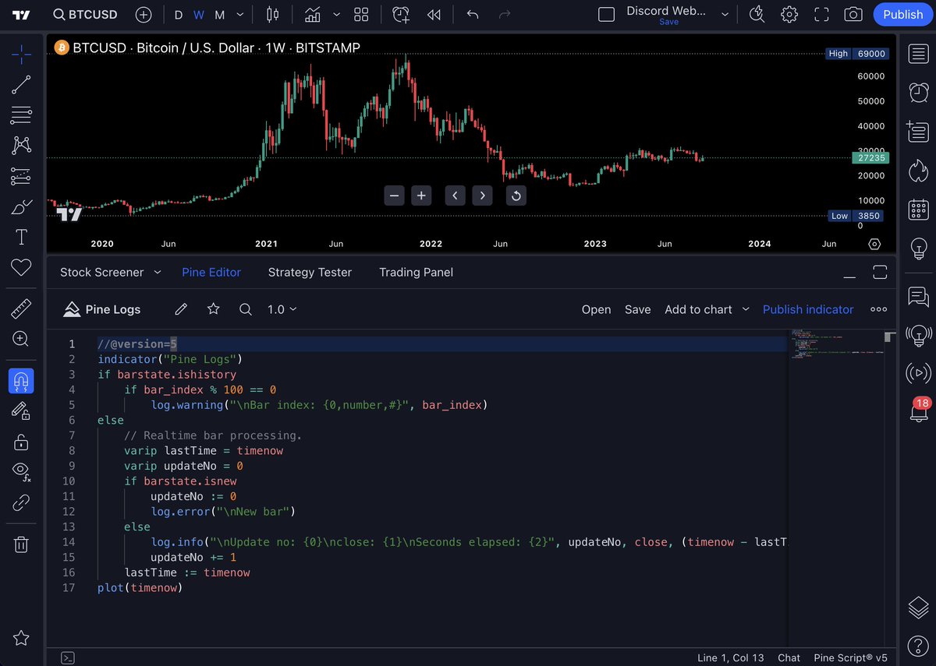Zoom in the chart with plus button
Screen dimensions: 936x666
[421, 196]
